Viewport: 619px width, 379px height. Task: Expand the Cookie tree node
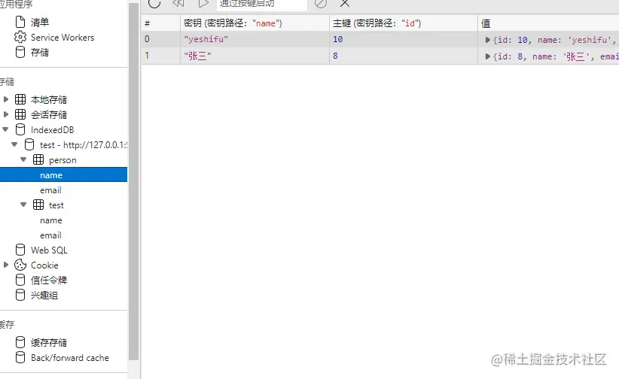click(6, 265)
